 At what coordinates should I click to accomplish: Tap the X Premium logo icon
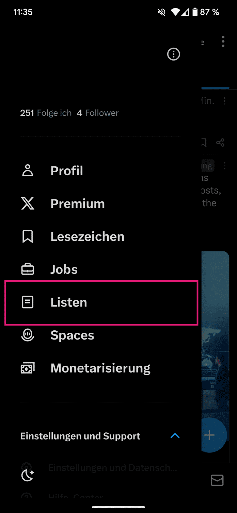click(x=28, y=203)
